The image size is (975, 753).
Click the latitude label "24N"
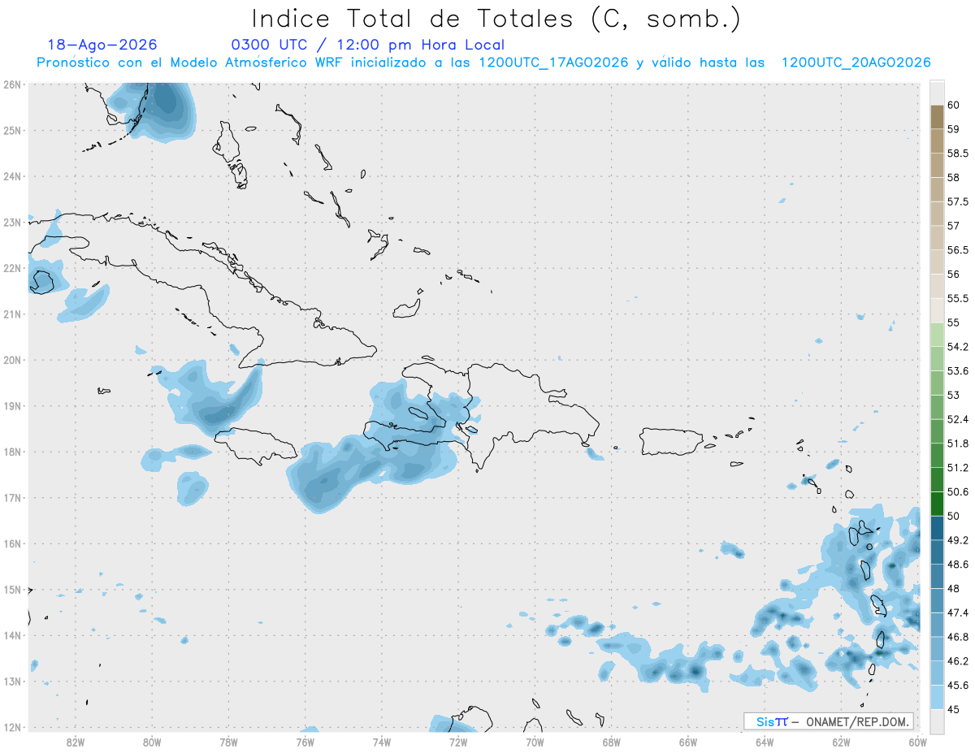12,176
